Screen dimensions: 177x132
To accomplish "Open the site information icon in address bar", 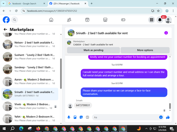I will point(24,11).
